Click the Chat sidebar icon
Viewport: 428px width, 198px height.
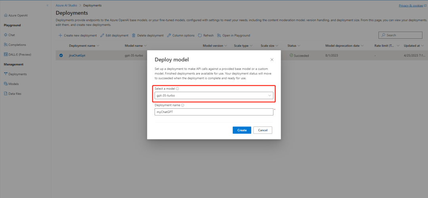(x=6, y=35)
